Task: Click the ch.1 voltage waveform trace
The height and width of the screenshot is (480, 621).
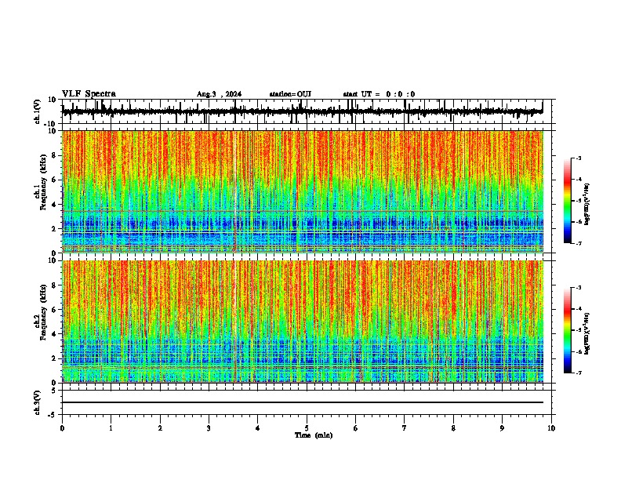Action: (x=302, y=111)
